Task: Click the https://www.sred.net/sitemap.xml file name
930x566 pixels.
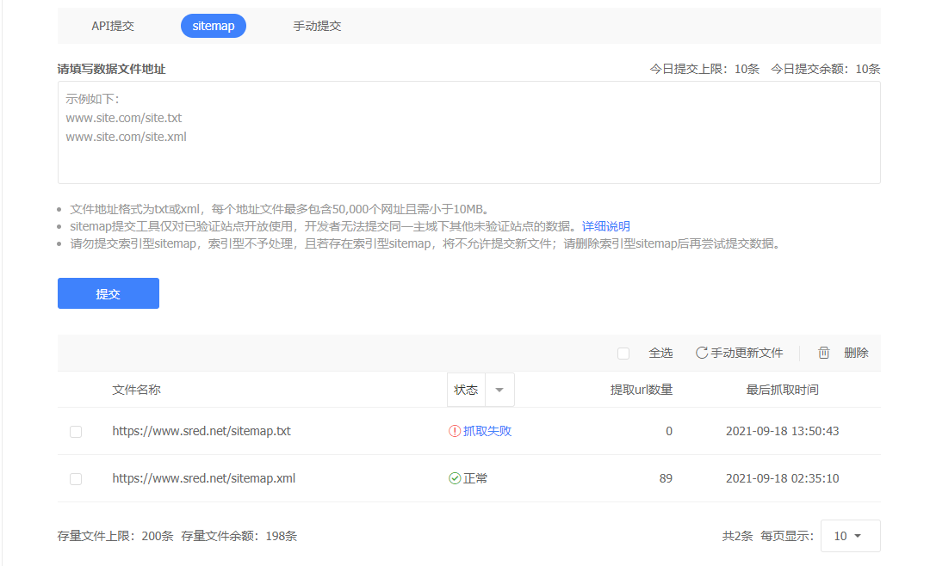Action: pyautogui.click(x=204, y=478)
